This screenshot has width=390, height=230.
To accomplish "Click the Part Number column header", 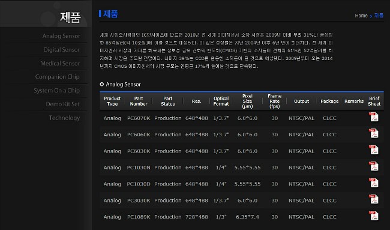I will [139, 101].
